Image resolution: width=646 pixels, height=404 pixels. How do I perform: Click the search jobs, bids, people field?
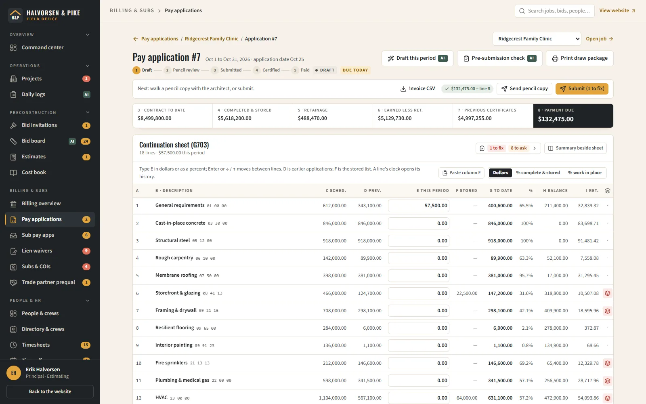click(x=555, y=11)
